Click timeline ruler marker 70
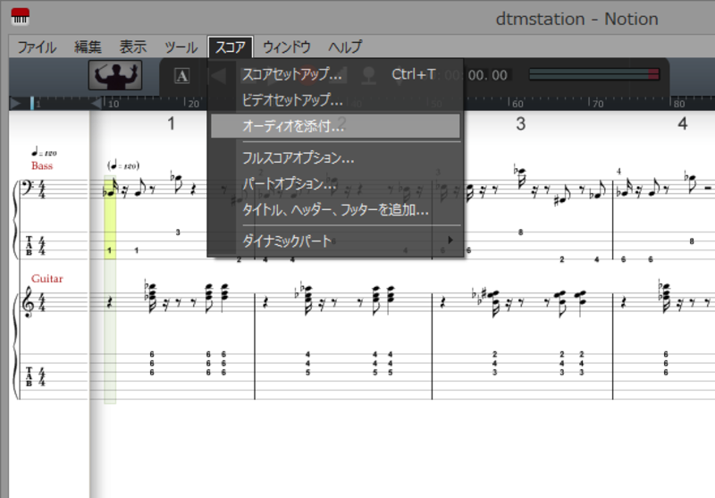715x498 pixels. pos(597,104)
